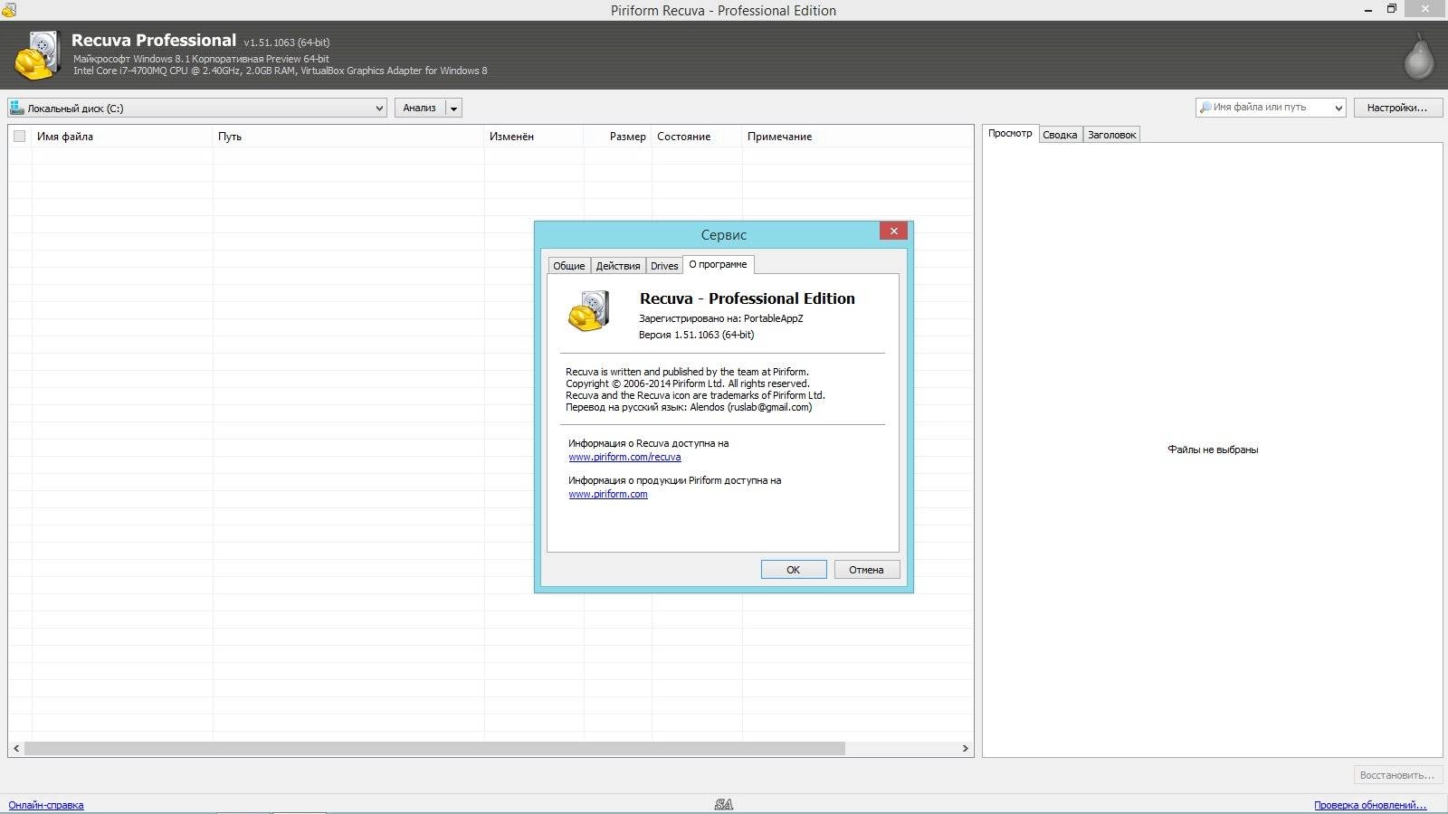Click the Intel Core i7-4700MQ system info line
The image size is (1448, 814).
281,71
